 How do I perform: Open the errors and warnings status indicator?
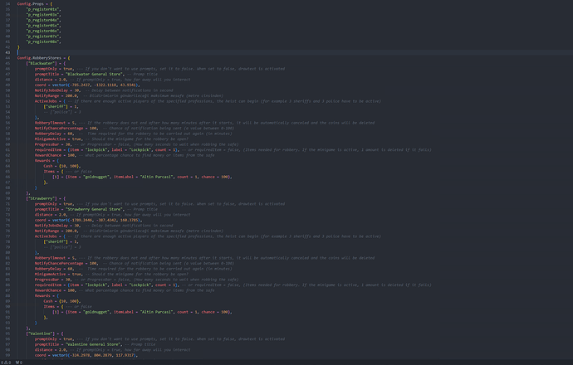[6, 363]
